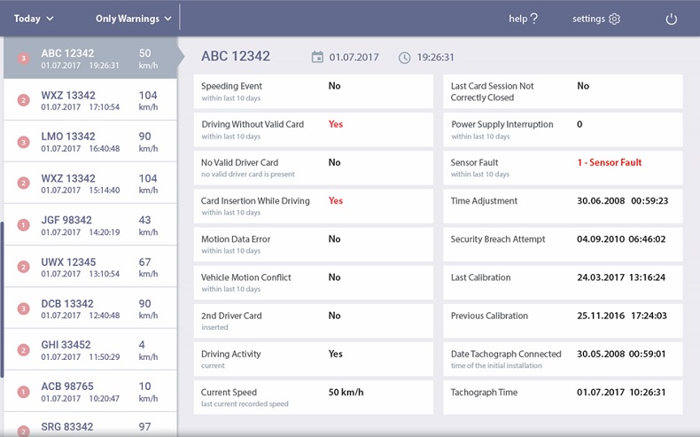This screenshot has width=700, height=437.
Task: Click the vehicle list scrollbar
Action: pos(2,299)
